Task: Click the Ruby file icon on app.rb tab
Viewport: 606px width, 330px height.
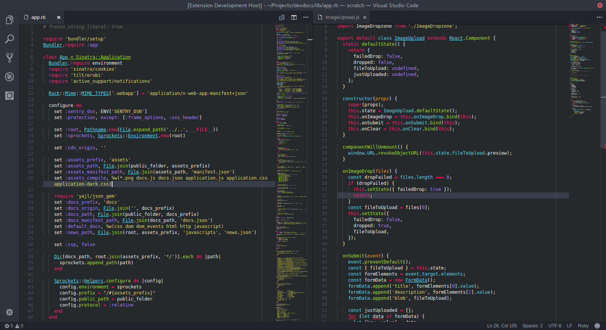Action: pos(26,17)
